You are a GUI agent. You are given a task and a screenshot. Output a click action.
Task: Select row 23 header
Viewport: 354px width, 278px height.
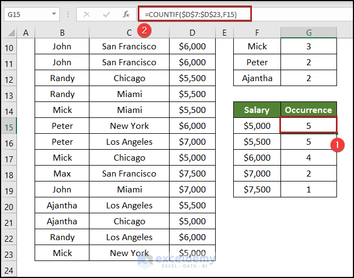[x=9, y=253]
